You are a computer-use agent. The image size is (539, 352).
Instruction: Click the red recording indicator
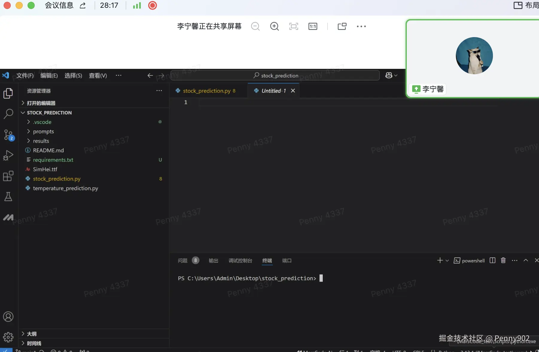(x=153, y=5)
